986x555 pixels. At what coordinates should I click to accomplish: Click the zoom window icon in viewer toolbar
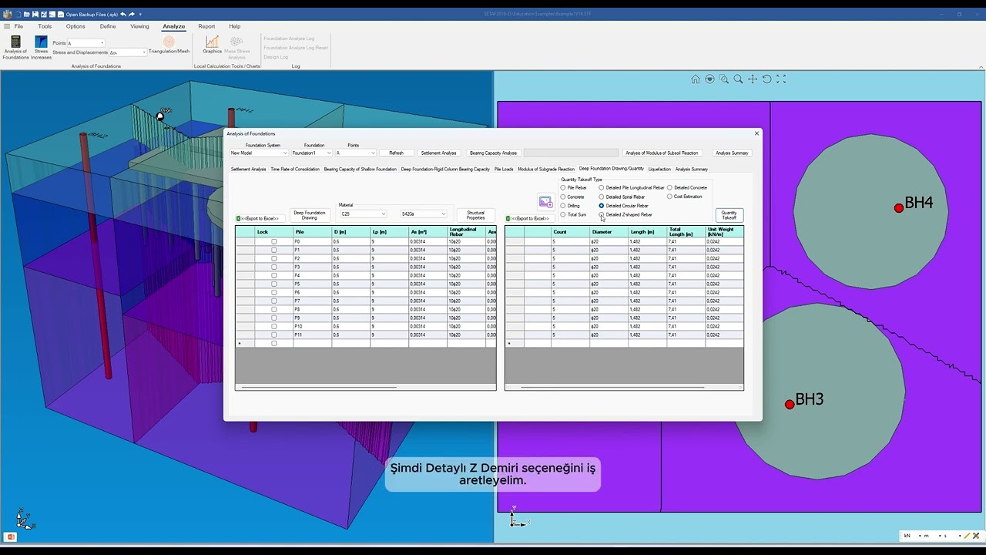tap(724, 79)
